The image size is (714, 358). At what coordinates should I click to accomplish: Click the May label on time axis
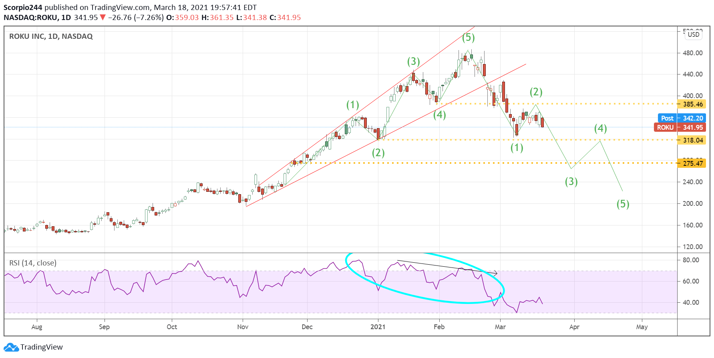tap(642, 327)
